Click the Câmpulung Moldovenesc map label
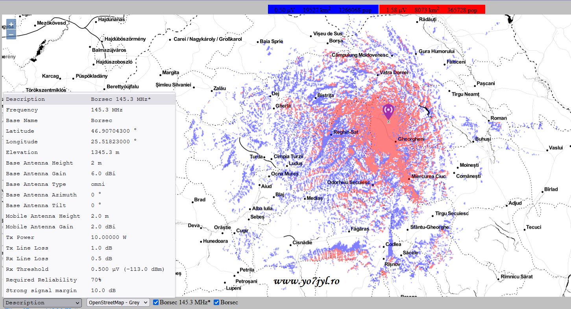The height and width of the screenshot is (309, 571). pos(360,55)
